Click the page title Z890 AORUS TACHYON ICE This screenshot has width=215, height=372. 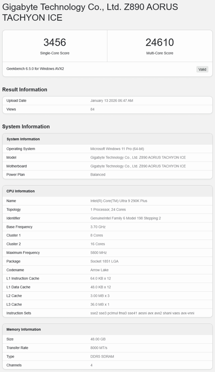click(90, 12)
